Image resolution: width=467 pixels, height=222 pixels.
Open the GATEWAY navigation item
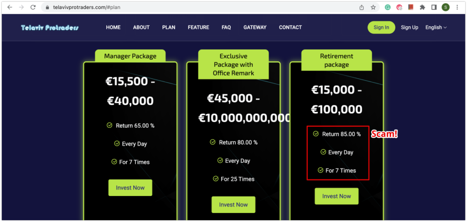(255, 27)
